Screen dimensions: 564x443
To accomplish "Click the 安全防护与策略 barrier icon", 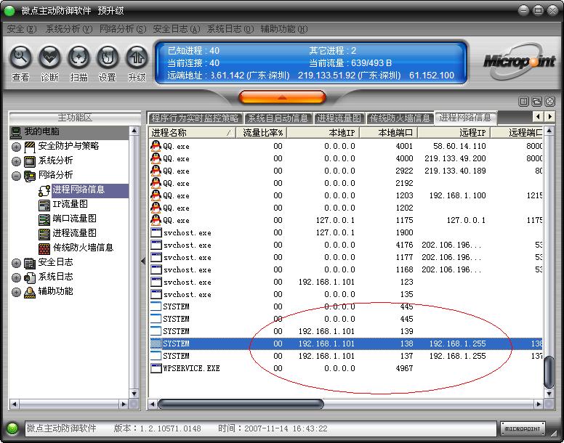I will click(x=30, y=147).
